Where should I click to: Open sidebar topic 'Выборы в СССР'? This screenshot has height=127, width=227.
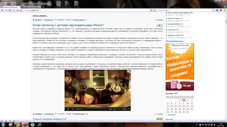[x=174, y=35]
